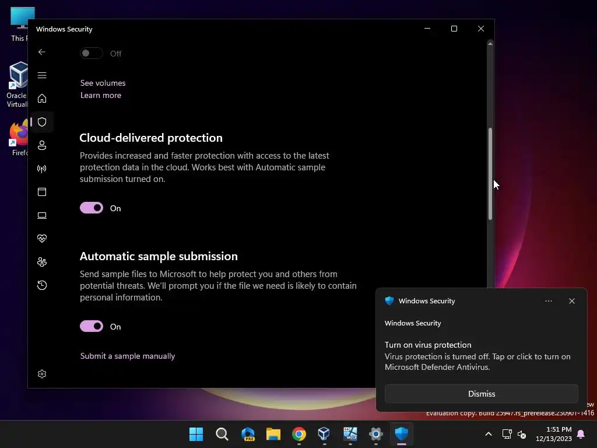Select Oracle VirtualBox desktop shortcut
Viewport: 597px width, 448px height.
17,85
